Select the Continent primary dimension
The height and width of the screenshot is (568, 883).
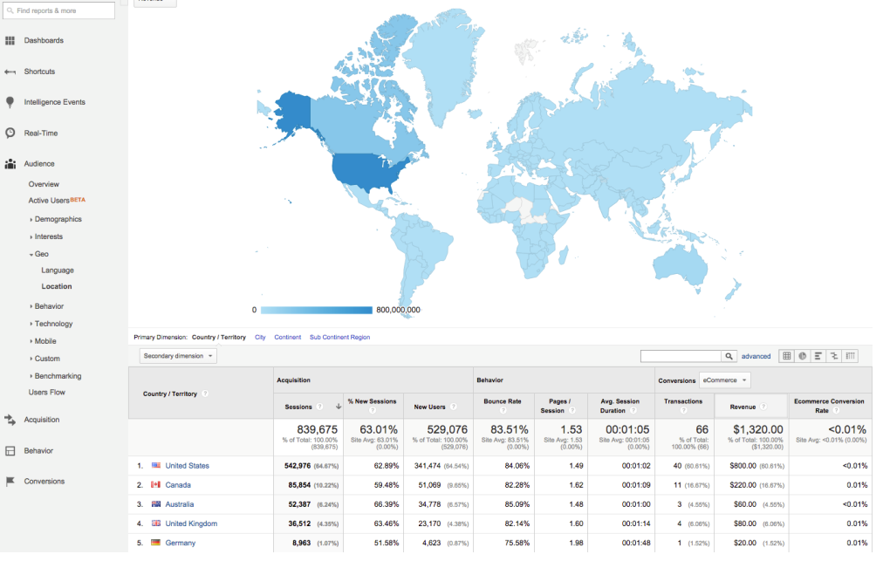coord(287,337)
